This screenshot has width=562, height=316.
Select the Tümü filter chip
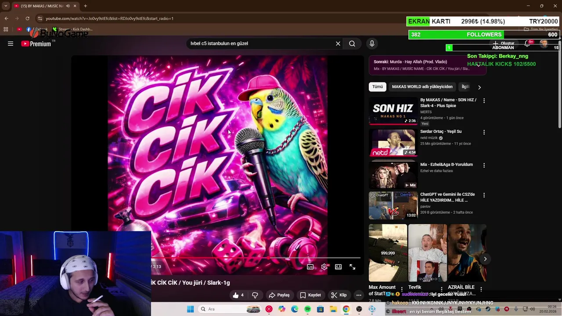coord(378,86)
